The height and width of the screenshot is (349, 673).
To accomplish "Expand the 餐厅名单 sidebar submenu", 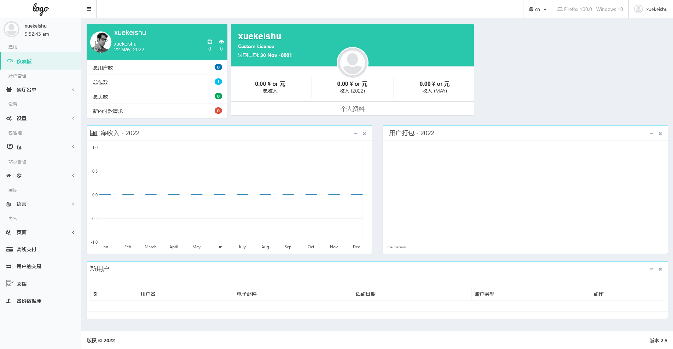I will (x=40, y=90).
